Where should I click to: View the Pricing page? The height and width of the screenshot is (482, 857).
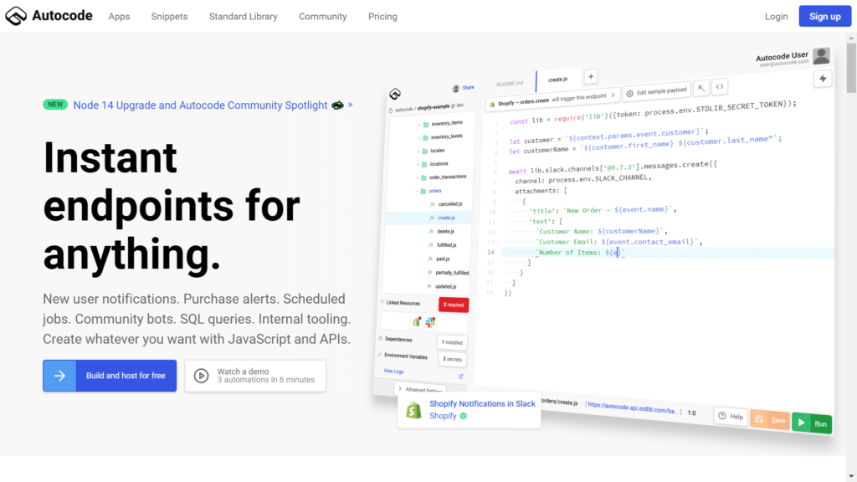pos(382,17)
